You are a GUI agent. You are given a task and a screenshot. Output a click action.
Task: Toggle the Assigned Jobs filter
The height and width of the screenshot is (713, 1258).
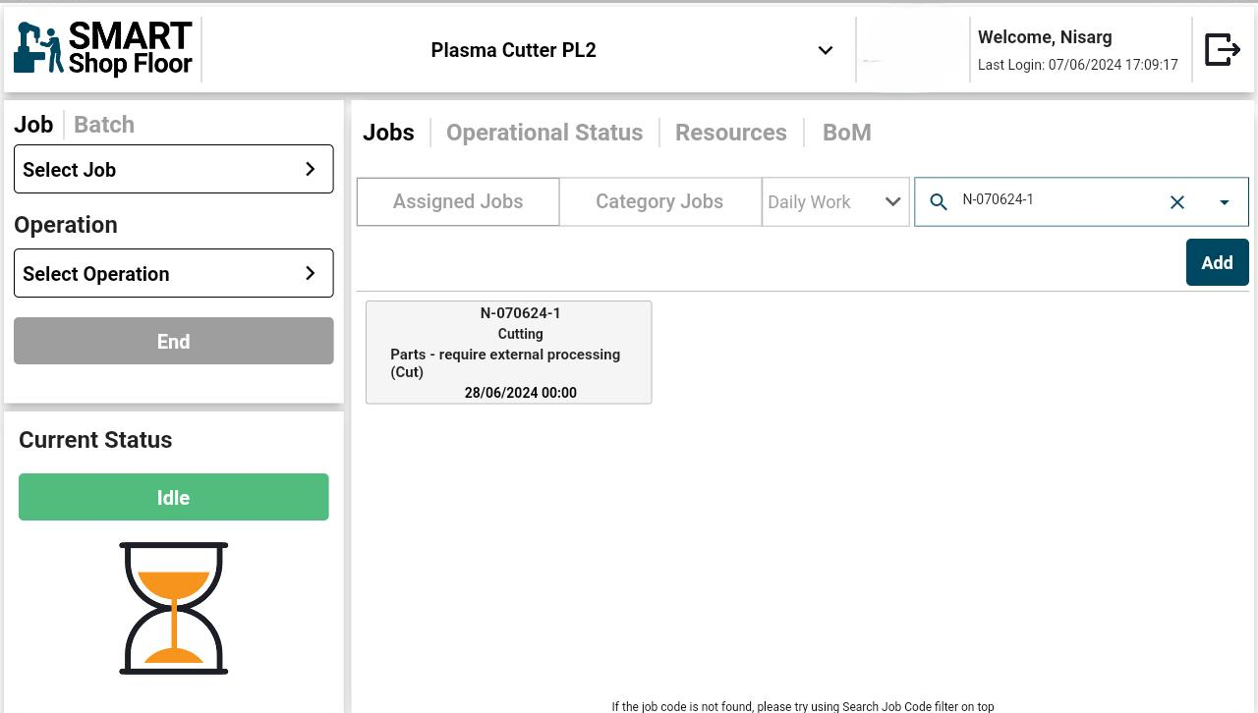(x=458, y=202)
